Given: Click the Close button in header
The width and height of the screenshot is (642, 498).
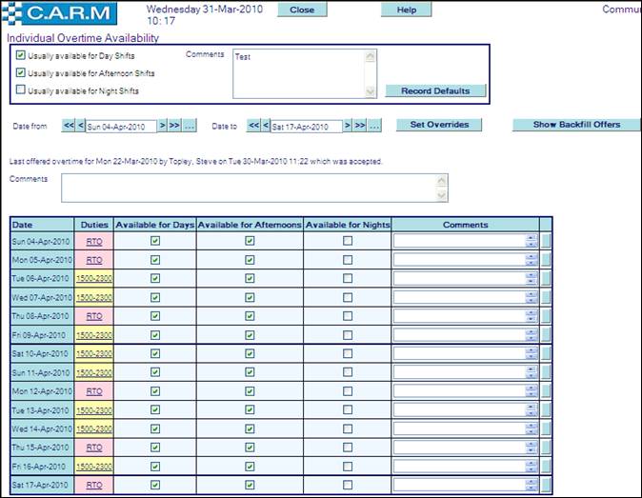Looking at the screenshot, I should coord(302,10).
